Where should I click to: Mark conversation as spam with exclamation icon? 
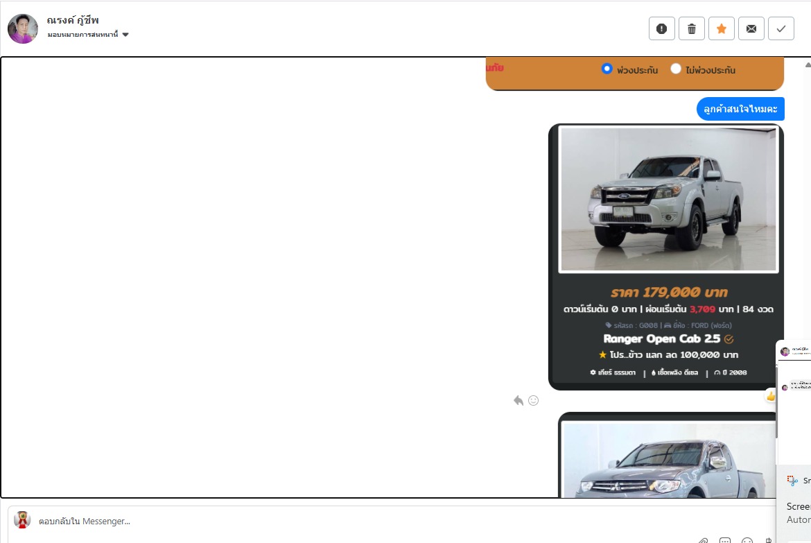pos(661,28)
